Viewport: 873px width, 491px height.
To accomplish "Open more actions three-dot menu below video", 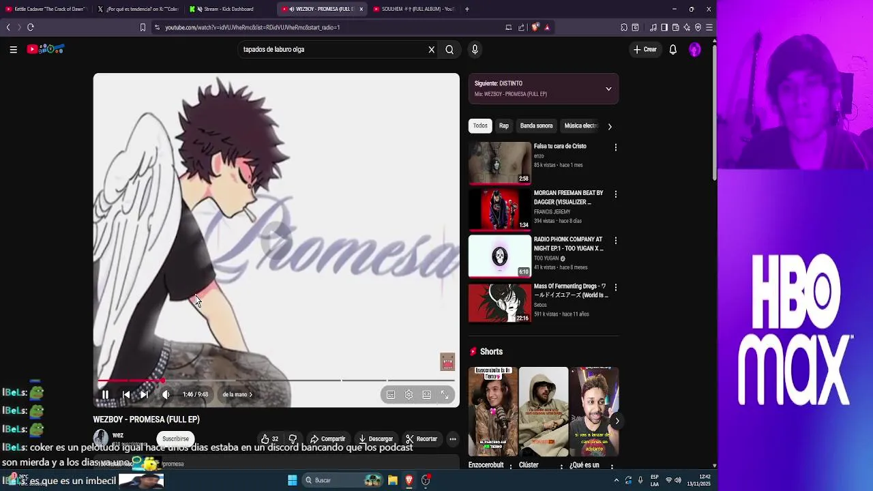I will (452, 438).
